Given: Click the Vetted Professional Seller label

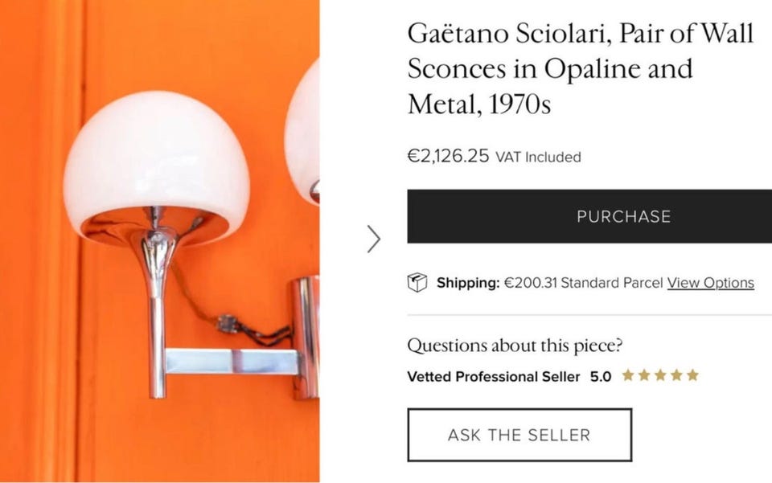Looking at the screenshot, I should [494, 376].
